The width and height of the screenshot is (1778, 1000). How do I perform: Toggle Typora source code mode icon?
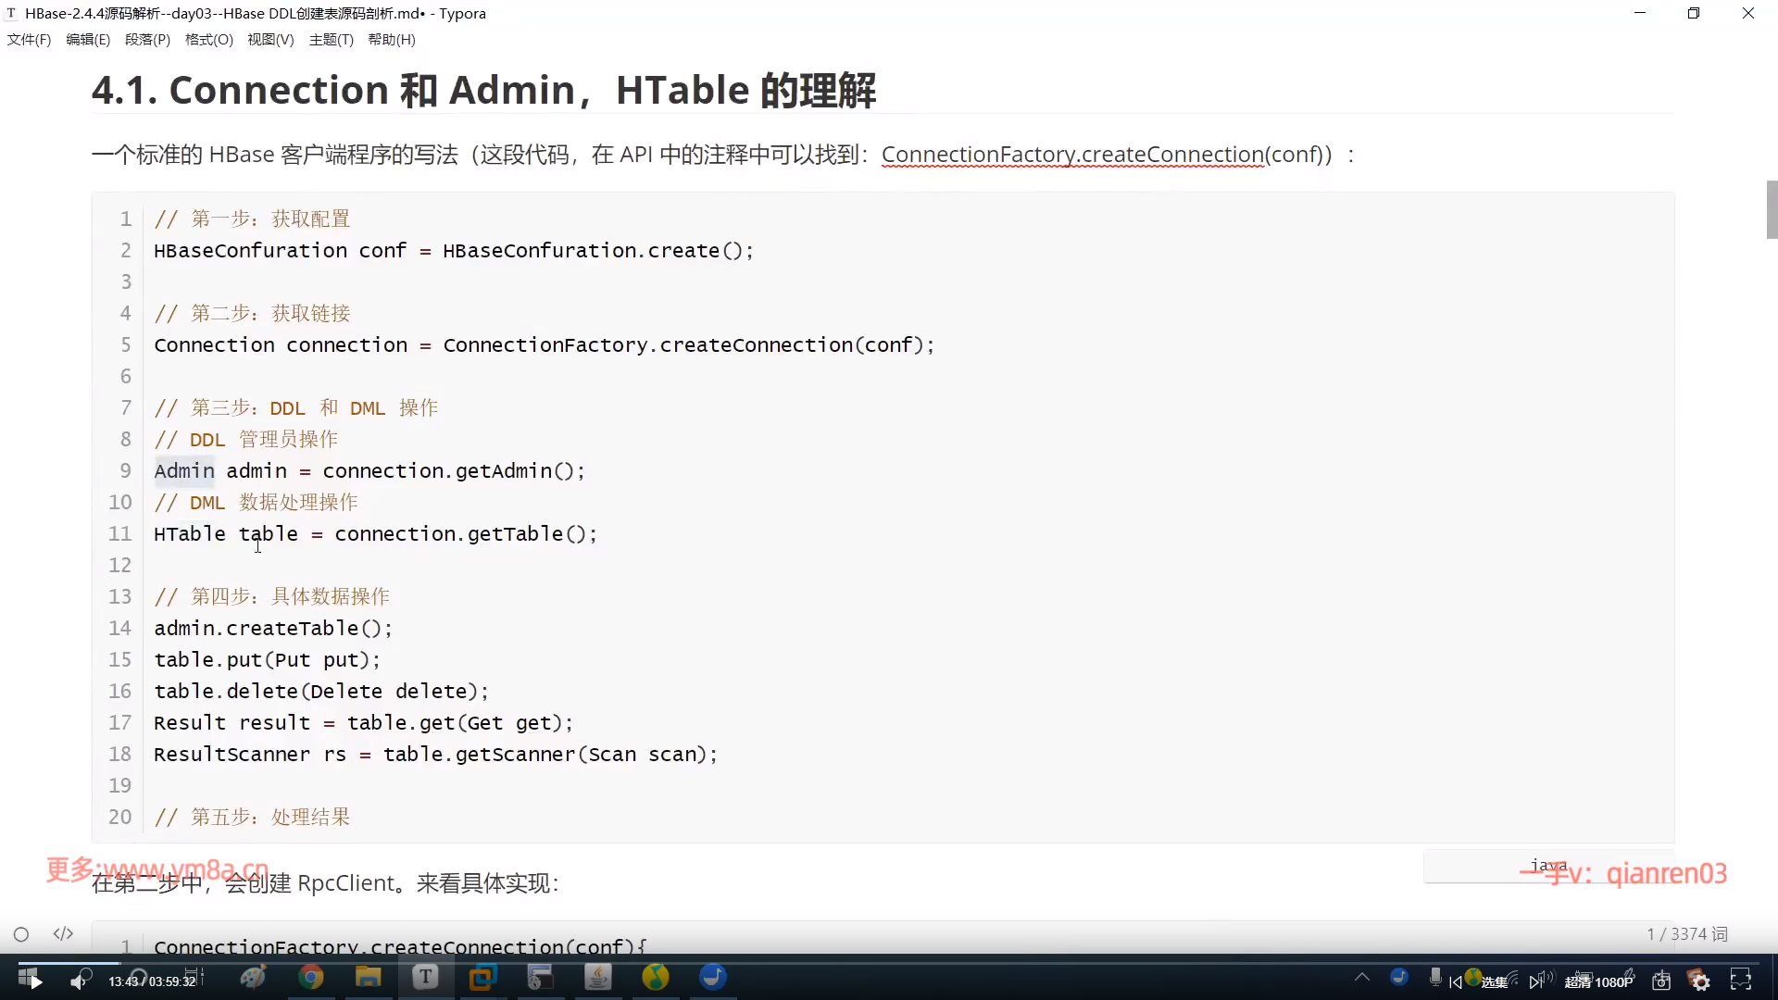[x=63, y=933]
